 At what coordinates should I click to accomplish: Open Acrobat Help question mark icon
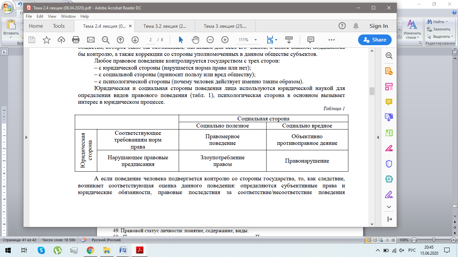(x=342, y=26)
